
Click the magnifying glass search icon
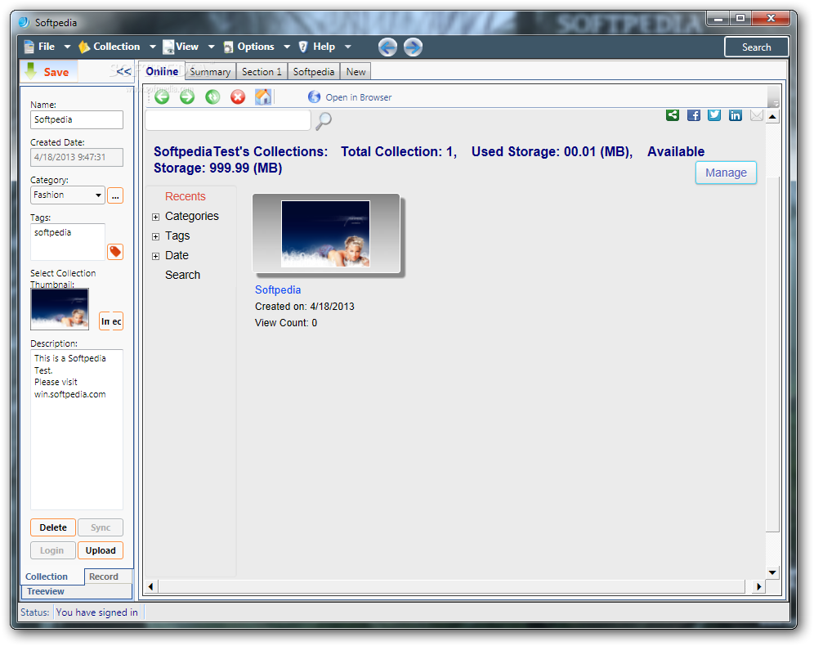[x=324, y=121]
